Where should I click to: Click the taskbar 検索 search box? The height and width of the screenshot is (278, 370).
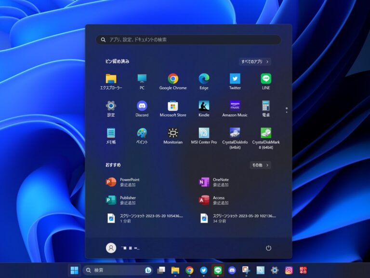118,270
